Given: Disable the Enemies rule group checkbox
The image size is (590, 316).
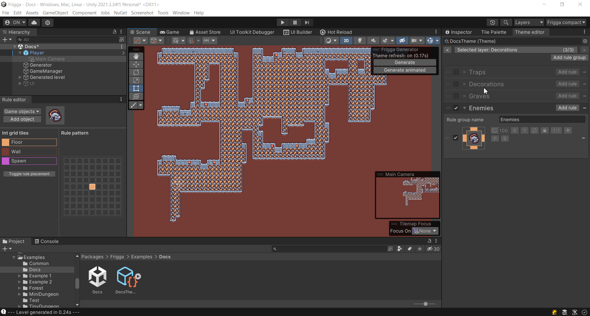Looking at the screenshot, I should click(x=456, y=108).
